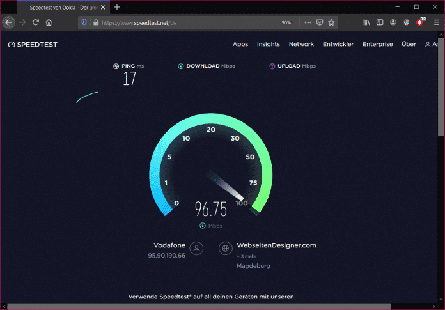This screenshot has height=310, width=445.
Task: Open the Insights menu item
Action: 269,45
